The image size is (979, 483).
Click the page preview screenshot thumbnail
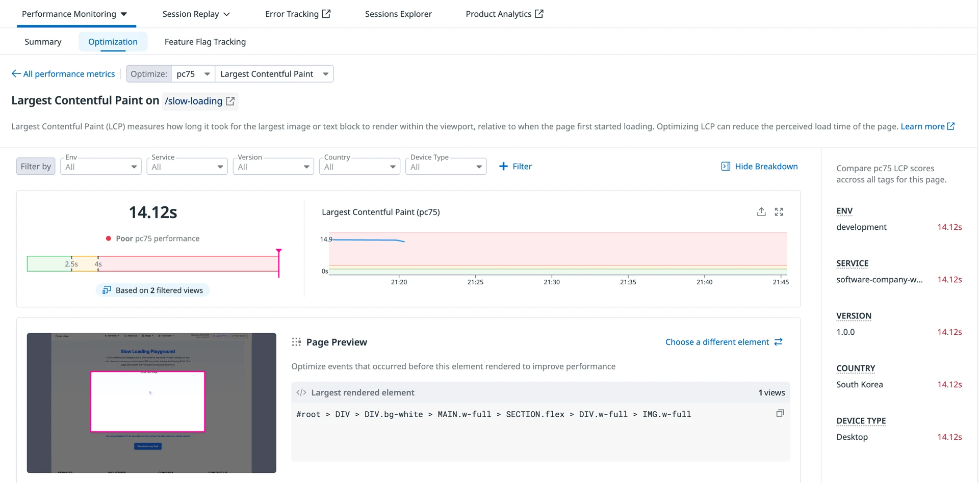(151, 403)
